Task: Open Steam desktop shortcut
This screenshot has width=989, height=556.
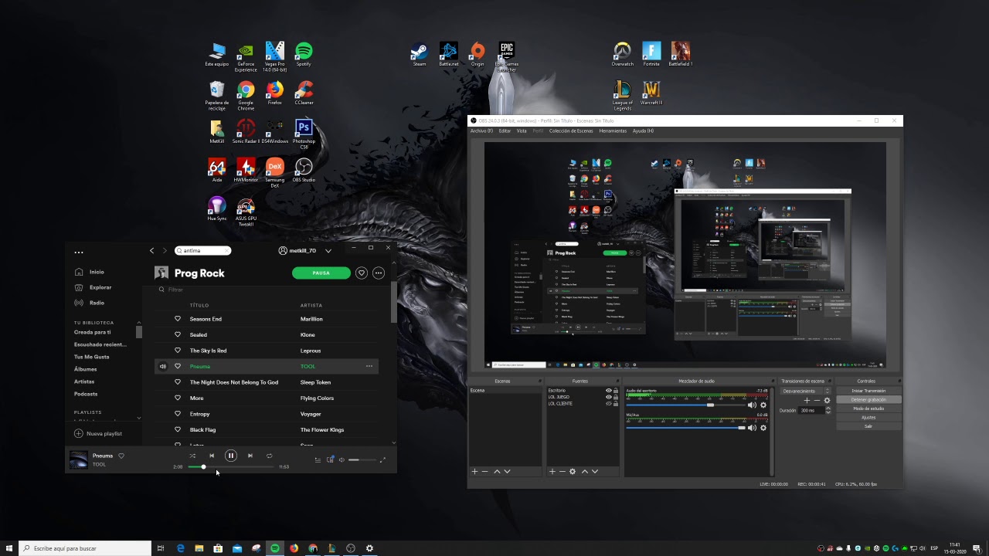Action: click(x=420, y=54)
